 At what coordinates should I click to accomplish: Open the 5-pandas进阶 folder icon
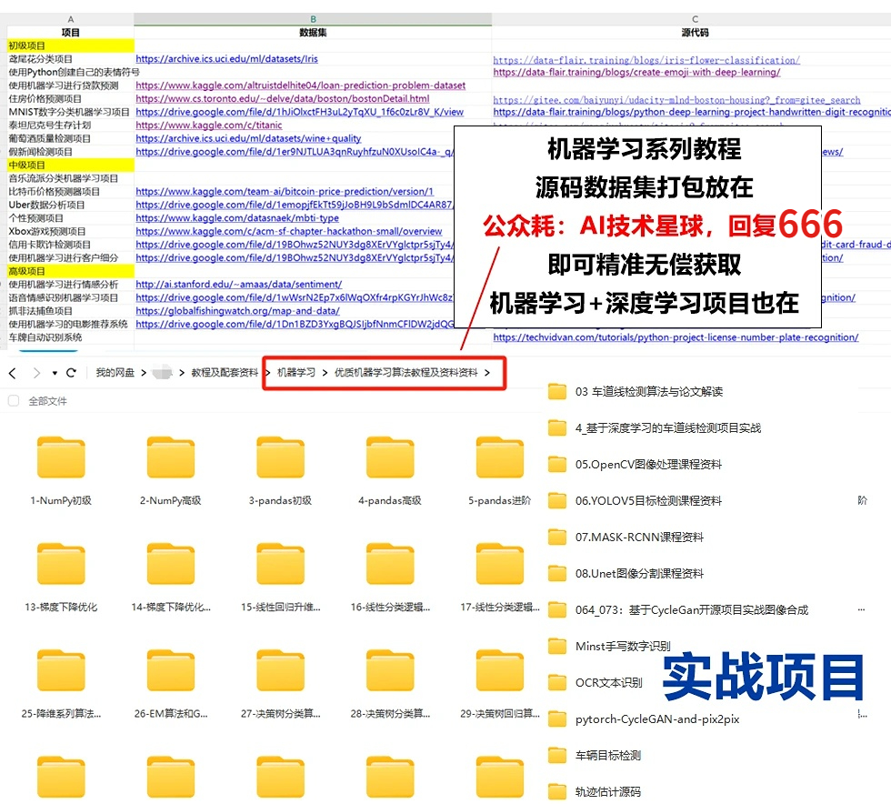pos(499,457)
